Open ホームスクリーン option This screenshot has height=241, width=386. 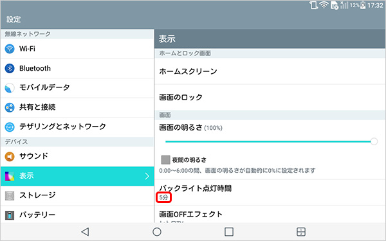(270, 71)
